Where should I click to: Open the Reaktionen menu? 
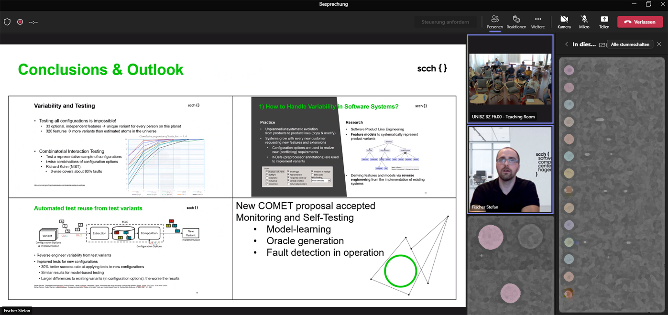(516, 22)
